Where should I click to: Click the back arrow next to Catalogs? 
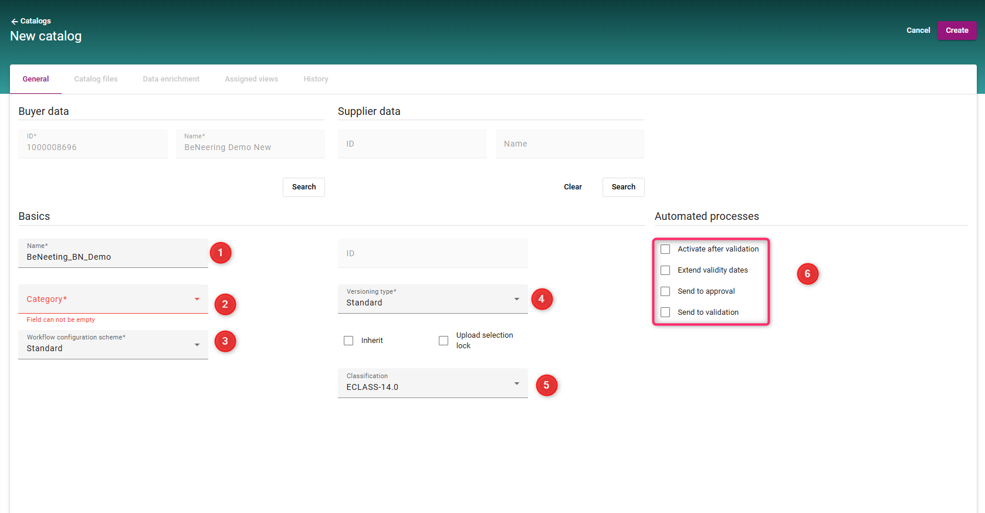pos(14,21)
